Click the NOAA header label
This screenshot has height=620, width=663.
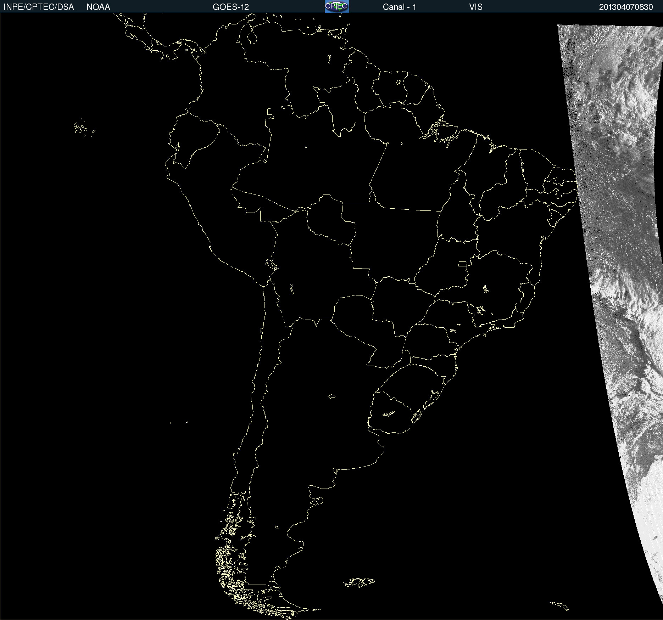pyautogui.click(x=98, y=7)
